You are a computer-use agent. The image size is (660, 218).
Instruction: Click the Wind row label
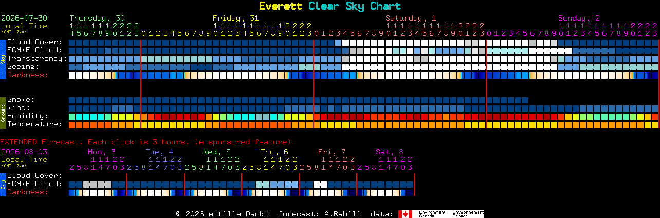point(19,107)
